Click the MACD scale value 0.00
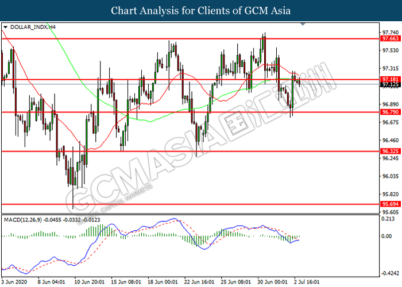This screenshot has width=402, height=287. click(x=386, y=236)
